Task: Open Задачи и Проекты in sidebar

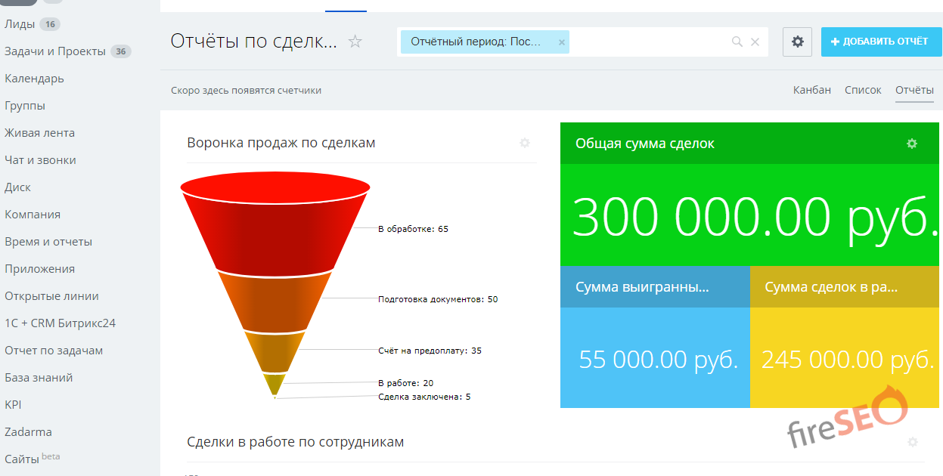Action: tap(54, 51)
